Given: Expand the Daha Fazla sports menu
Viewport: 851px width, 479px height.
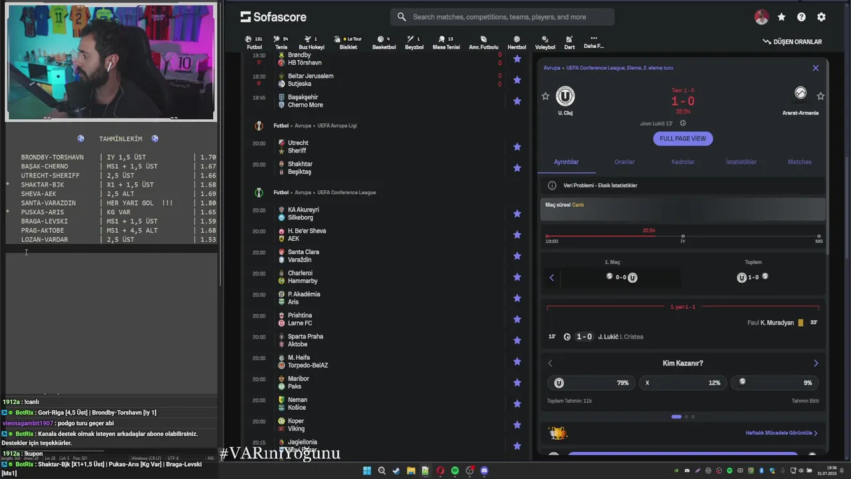Looking at the screenshot, I should pyautogui.click(x=594, y=43).
